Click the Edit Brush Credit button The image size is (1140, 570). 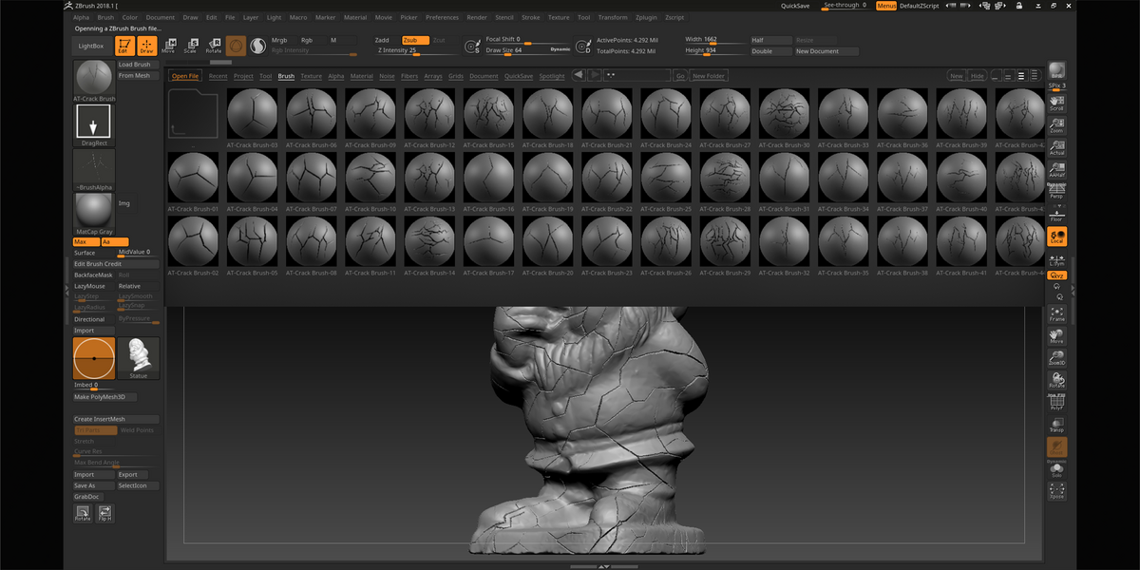(116, 263)
